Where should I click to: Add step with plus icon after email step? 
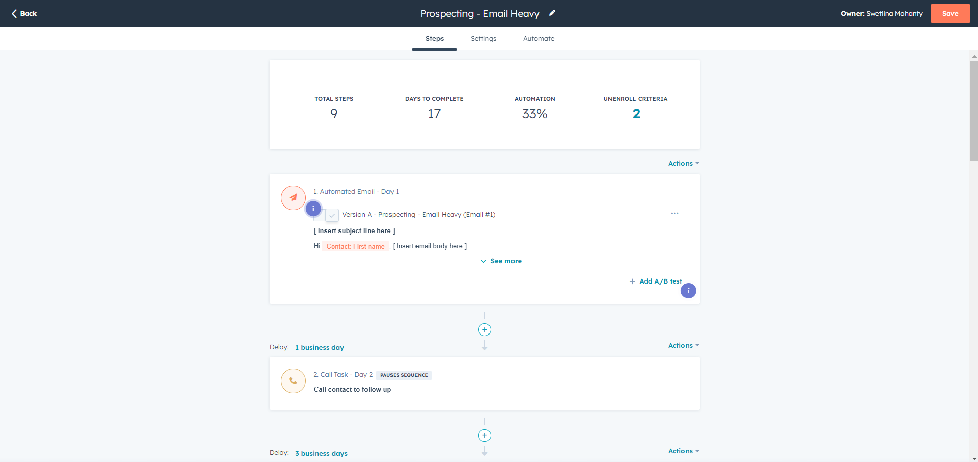[484, 330]
